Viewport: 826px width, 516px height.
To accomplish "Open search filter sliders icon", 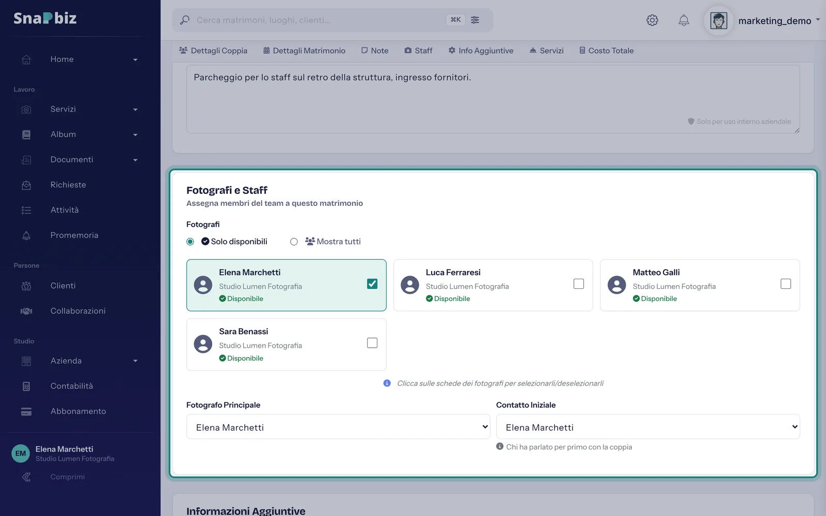I will tap(475, 20).
